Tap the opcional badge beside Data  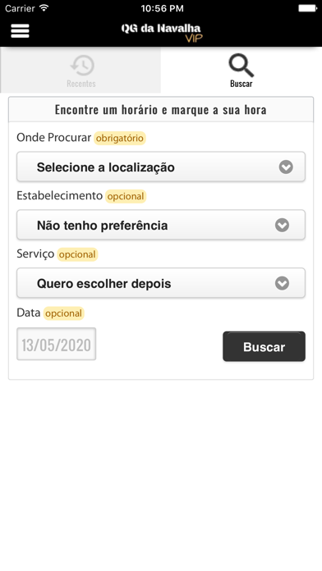click(x=63, y=313)
